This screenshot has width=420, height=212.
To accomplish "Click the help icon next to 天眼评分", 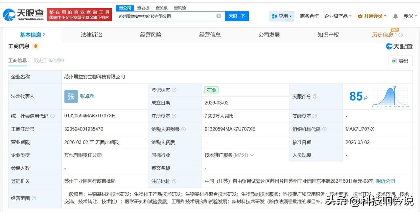I will click(315, 96).
